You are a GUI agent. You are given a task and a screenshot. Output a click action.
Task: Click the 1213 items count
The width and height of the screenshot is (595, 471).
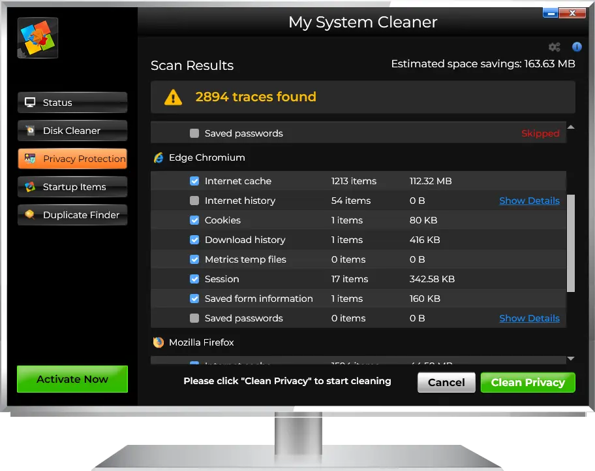[354, 181]
